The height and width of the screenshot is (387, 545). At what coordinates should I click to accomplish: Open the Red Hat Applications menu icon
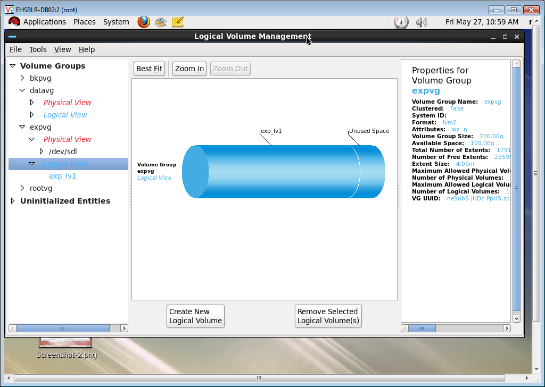14,22
